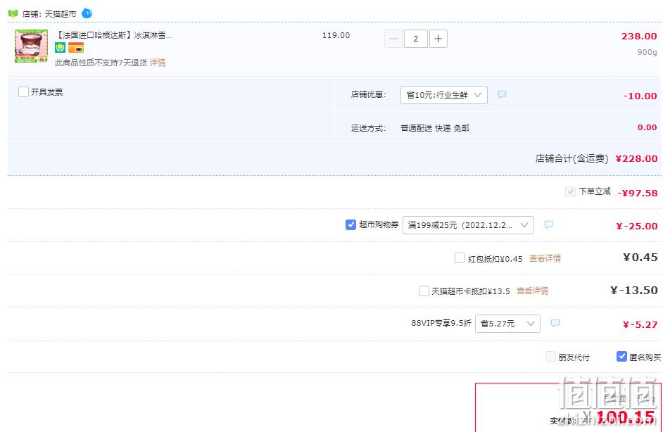The height and width of the screenshot is (432, 663).
Task: Click the 店铺合计 amount ¥228.00
Action: (636, 159)
